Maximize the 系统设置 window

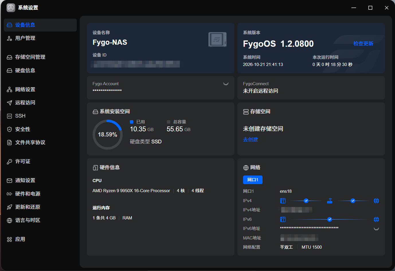[x=370, y=8]
